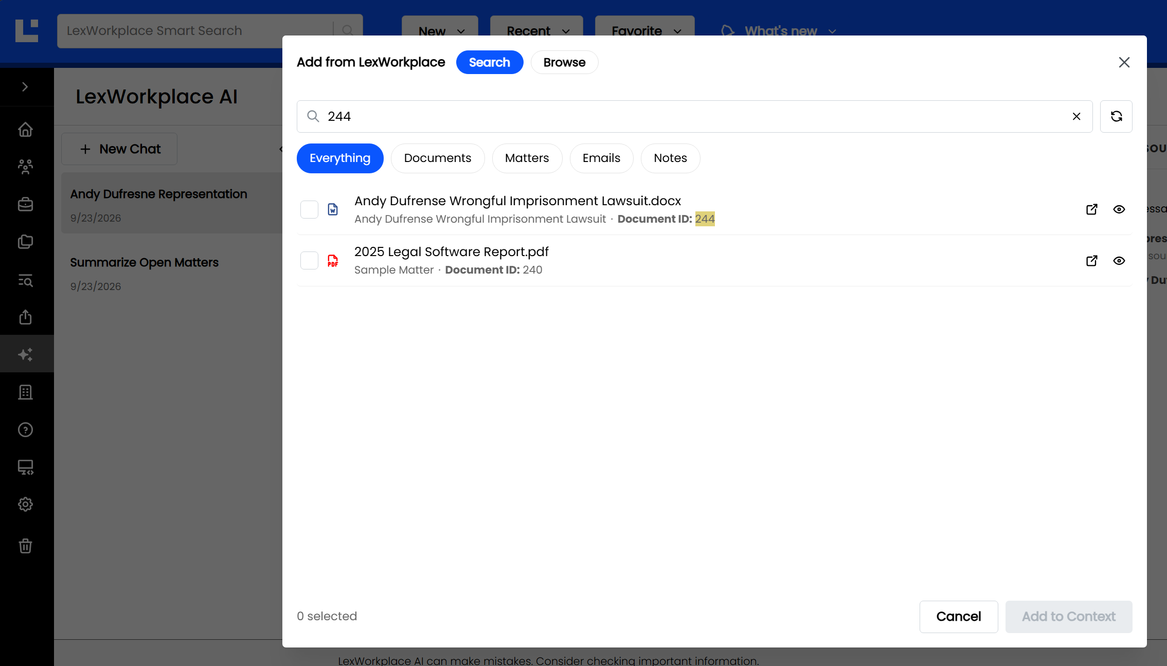This screenshot has height=666, width=1167.
Task: Open the Documents copy icon in the sidebar
Action: point(25,242)
